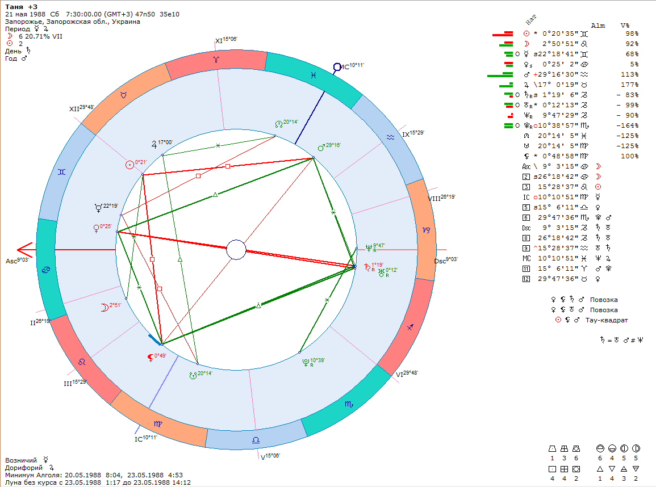The width and height of the screenshot is (656, 487).
Task: Select the Mars glyph at 29°16' in the wheel
Action: (321, 147)
